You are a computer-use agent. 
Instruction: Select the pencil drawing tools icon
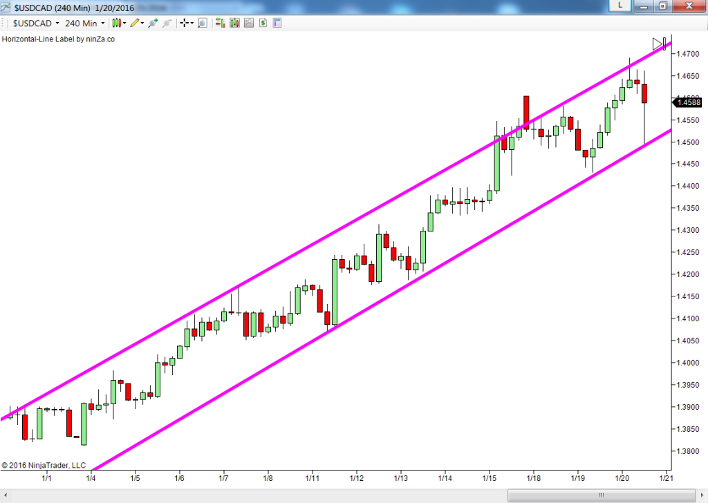coord(135,23)
